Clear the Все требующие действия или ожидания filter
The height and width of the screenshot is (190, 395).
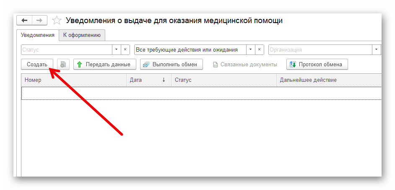coord(259,49)
